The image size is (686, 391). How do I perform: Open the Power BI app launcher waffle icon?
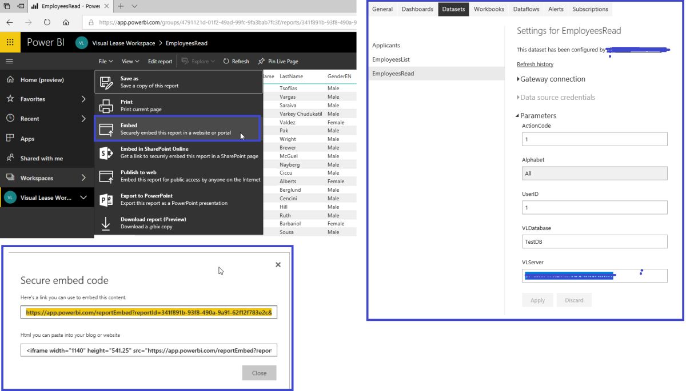10,42
